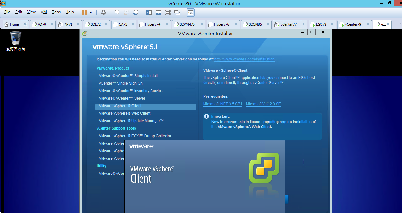
Task: Close the SCOM85 tab
Action: click(x=268, y=24)
